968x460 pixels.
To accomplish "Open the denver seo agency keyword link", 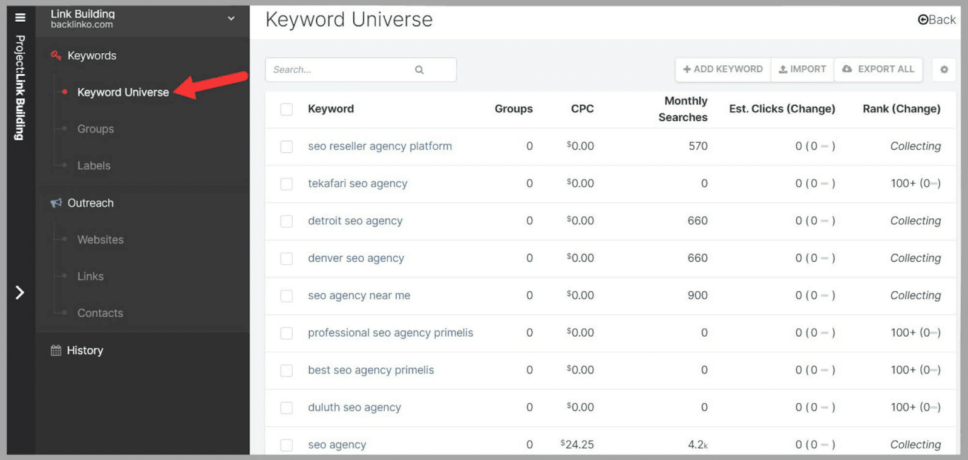I will point(356,258).
